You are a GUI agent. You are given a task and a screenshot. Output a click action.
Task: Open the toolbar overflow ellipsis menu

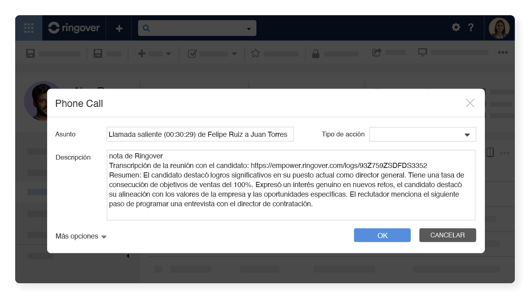(x=503, y=52)
